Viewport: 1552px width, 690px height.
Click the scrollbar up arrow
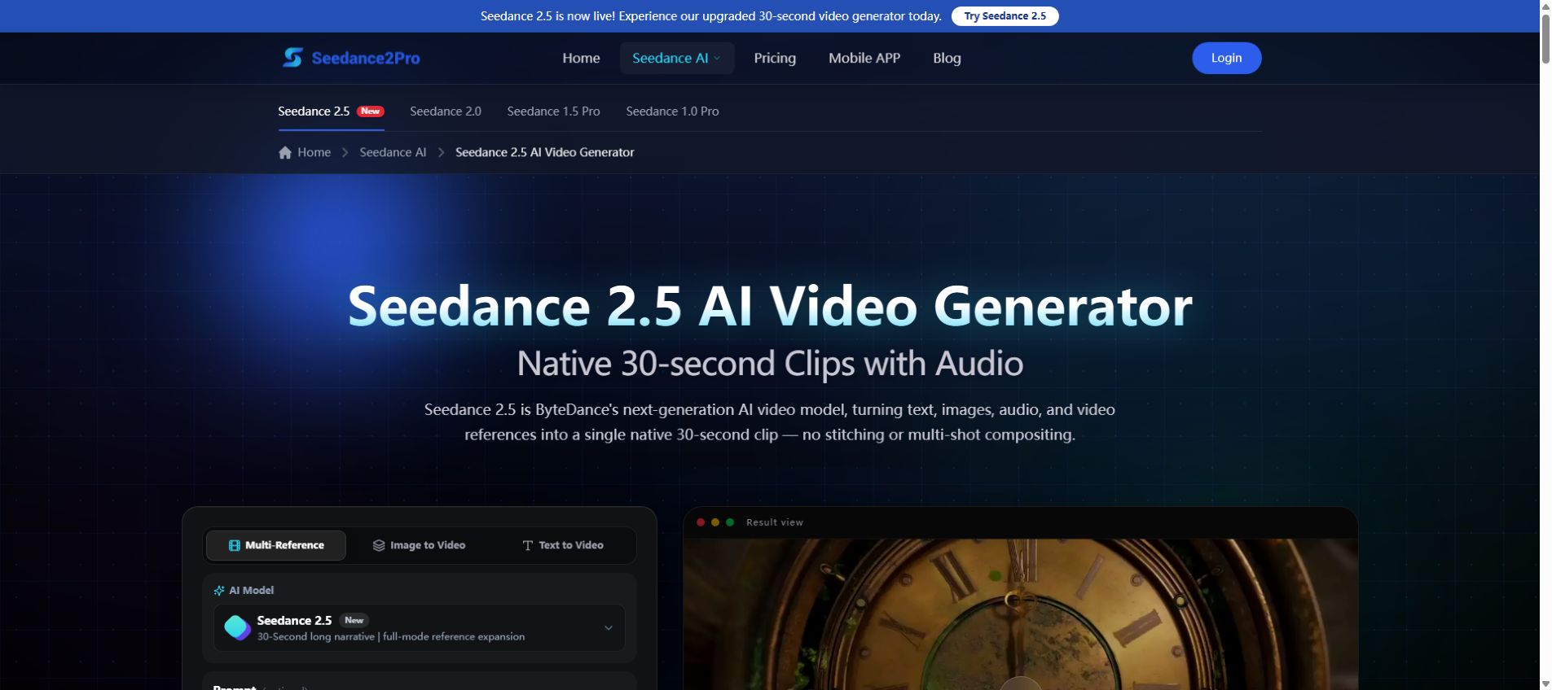[1545, 6]
